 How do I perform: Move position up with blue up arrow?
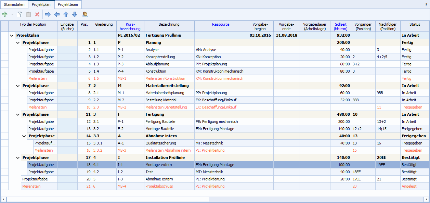[66, 14]
